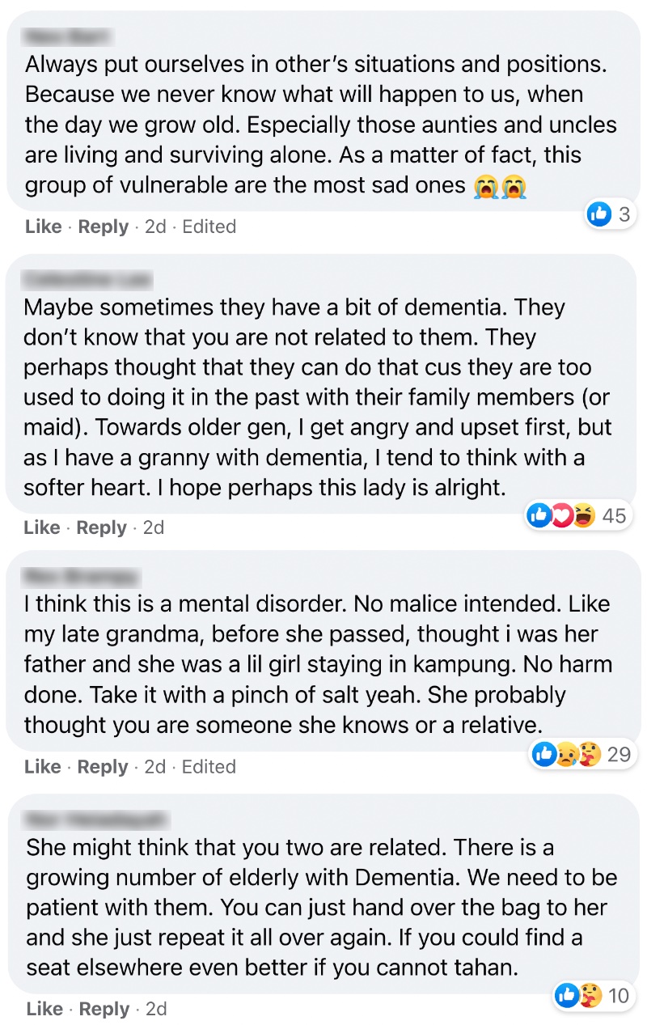The height and width of the screenshot is (1025, 647).
Task: Click the care hug reaction beside count 10
Action: click(590, 994)
